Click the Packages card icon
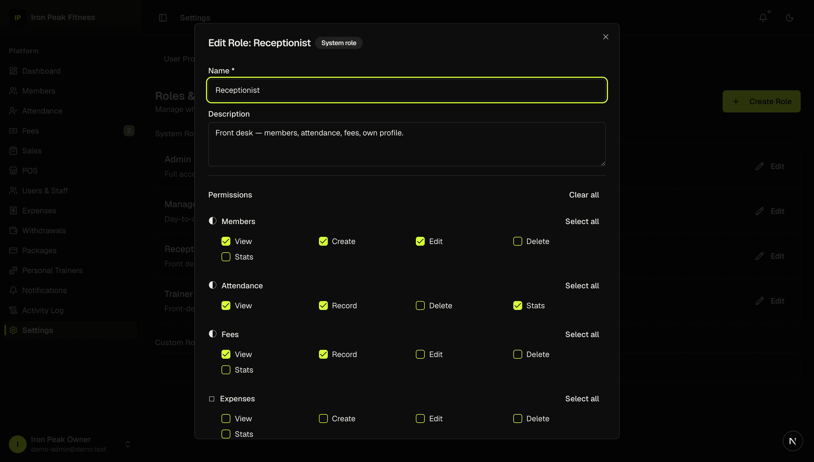 13,251
